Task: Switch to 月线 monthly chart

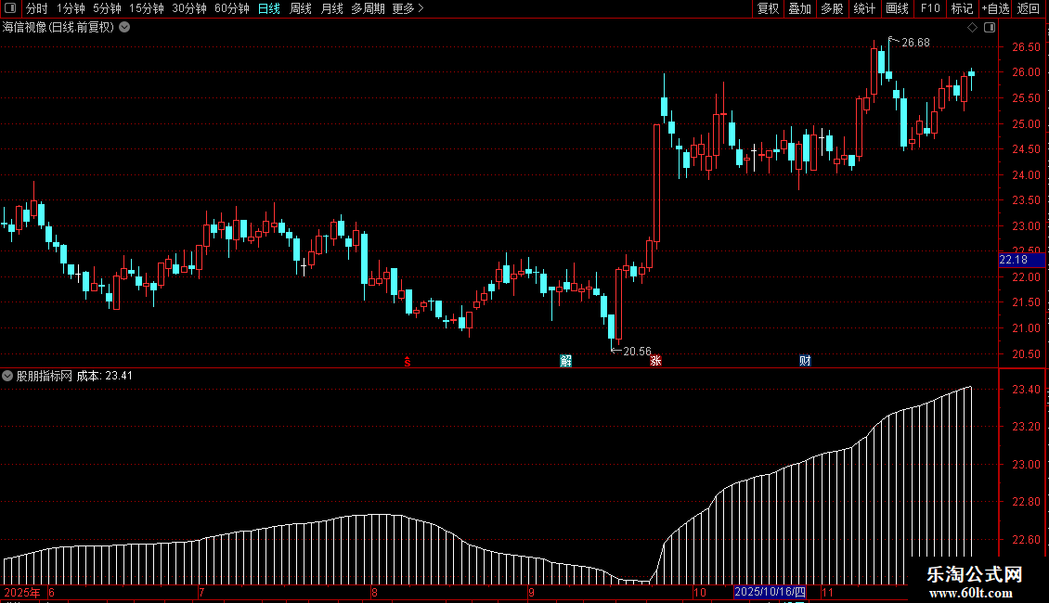Action: click(331, 8)
